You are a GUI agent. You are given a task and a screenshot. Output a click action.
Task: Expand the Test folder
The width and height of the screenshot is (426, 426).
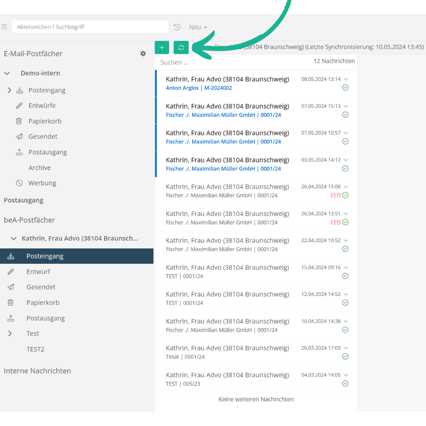pyautogui.click(x=10, y=334)
